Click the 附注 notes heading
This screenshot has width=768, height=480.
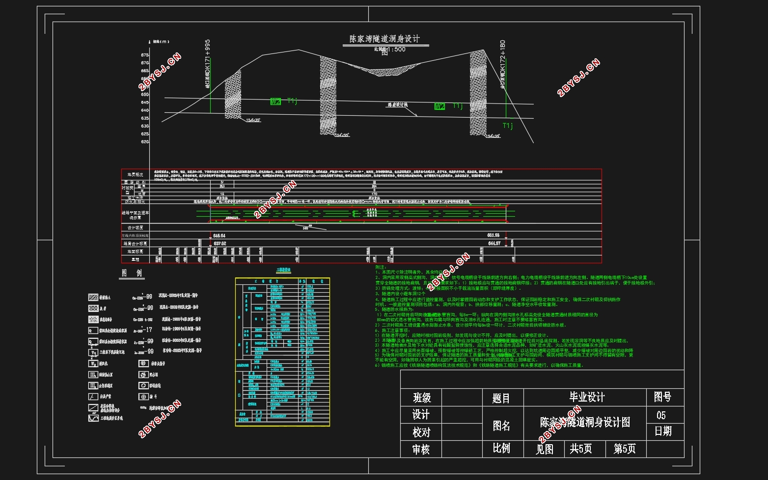tap(381, 267)
